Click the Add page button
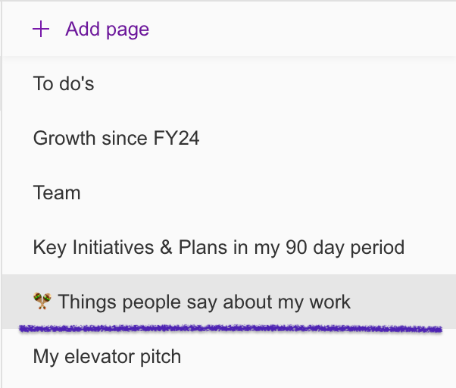This screenshot has width=456, height=388. pos(91,30)
